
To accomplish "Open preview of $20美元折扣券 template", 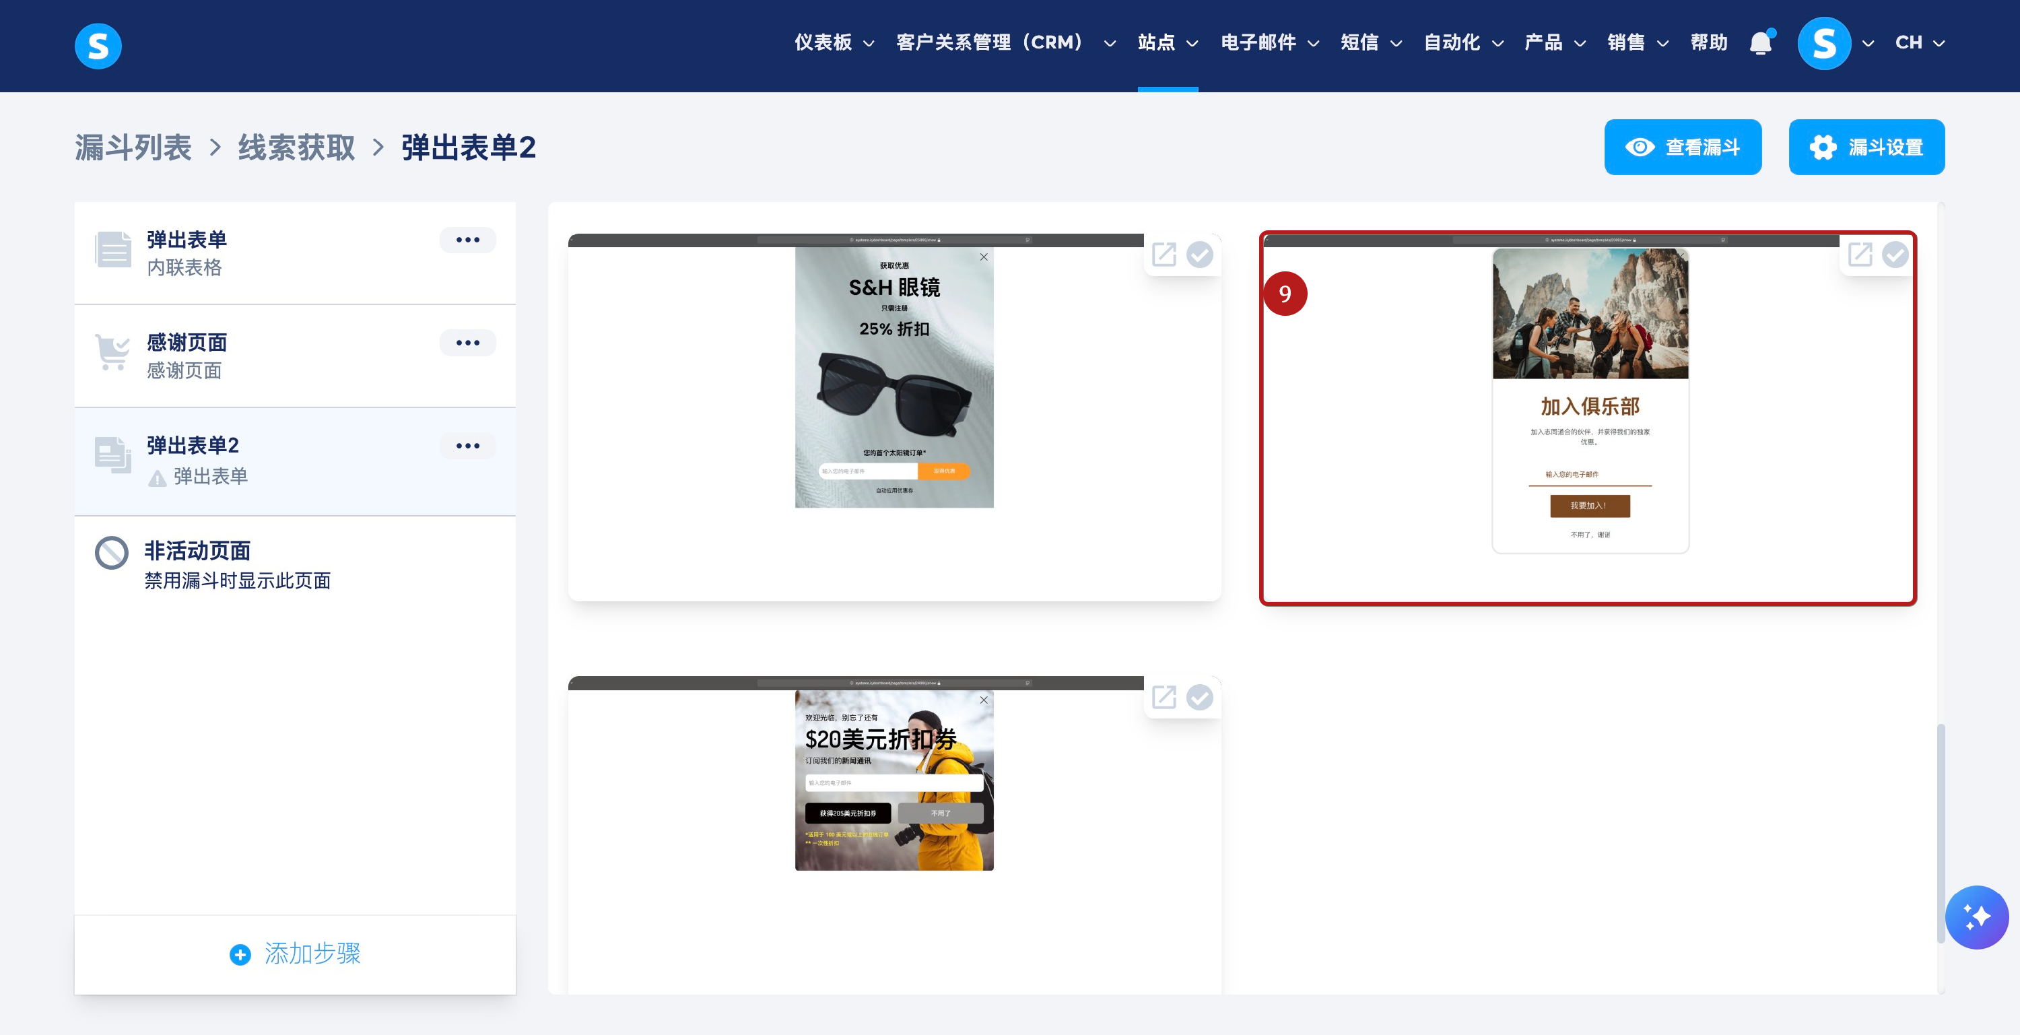I will point(1164,697).
